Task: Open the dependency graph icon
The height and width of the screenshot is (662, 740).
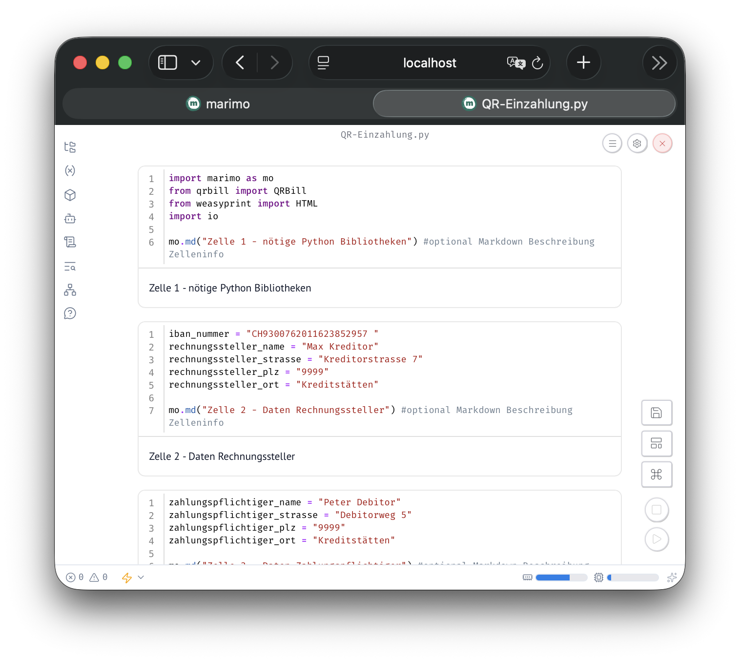Action: (70, 290)
